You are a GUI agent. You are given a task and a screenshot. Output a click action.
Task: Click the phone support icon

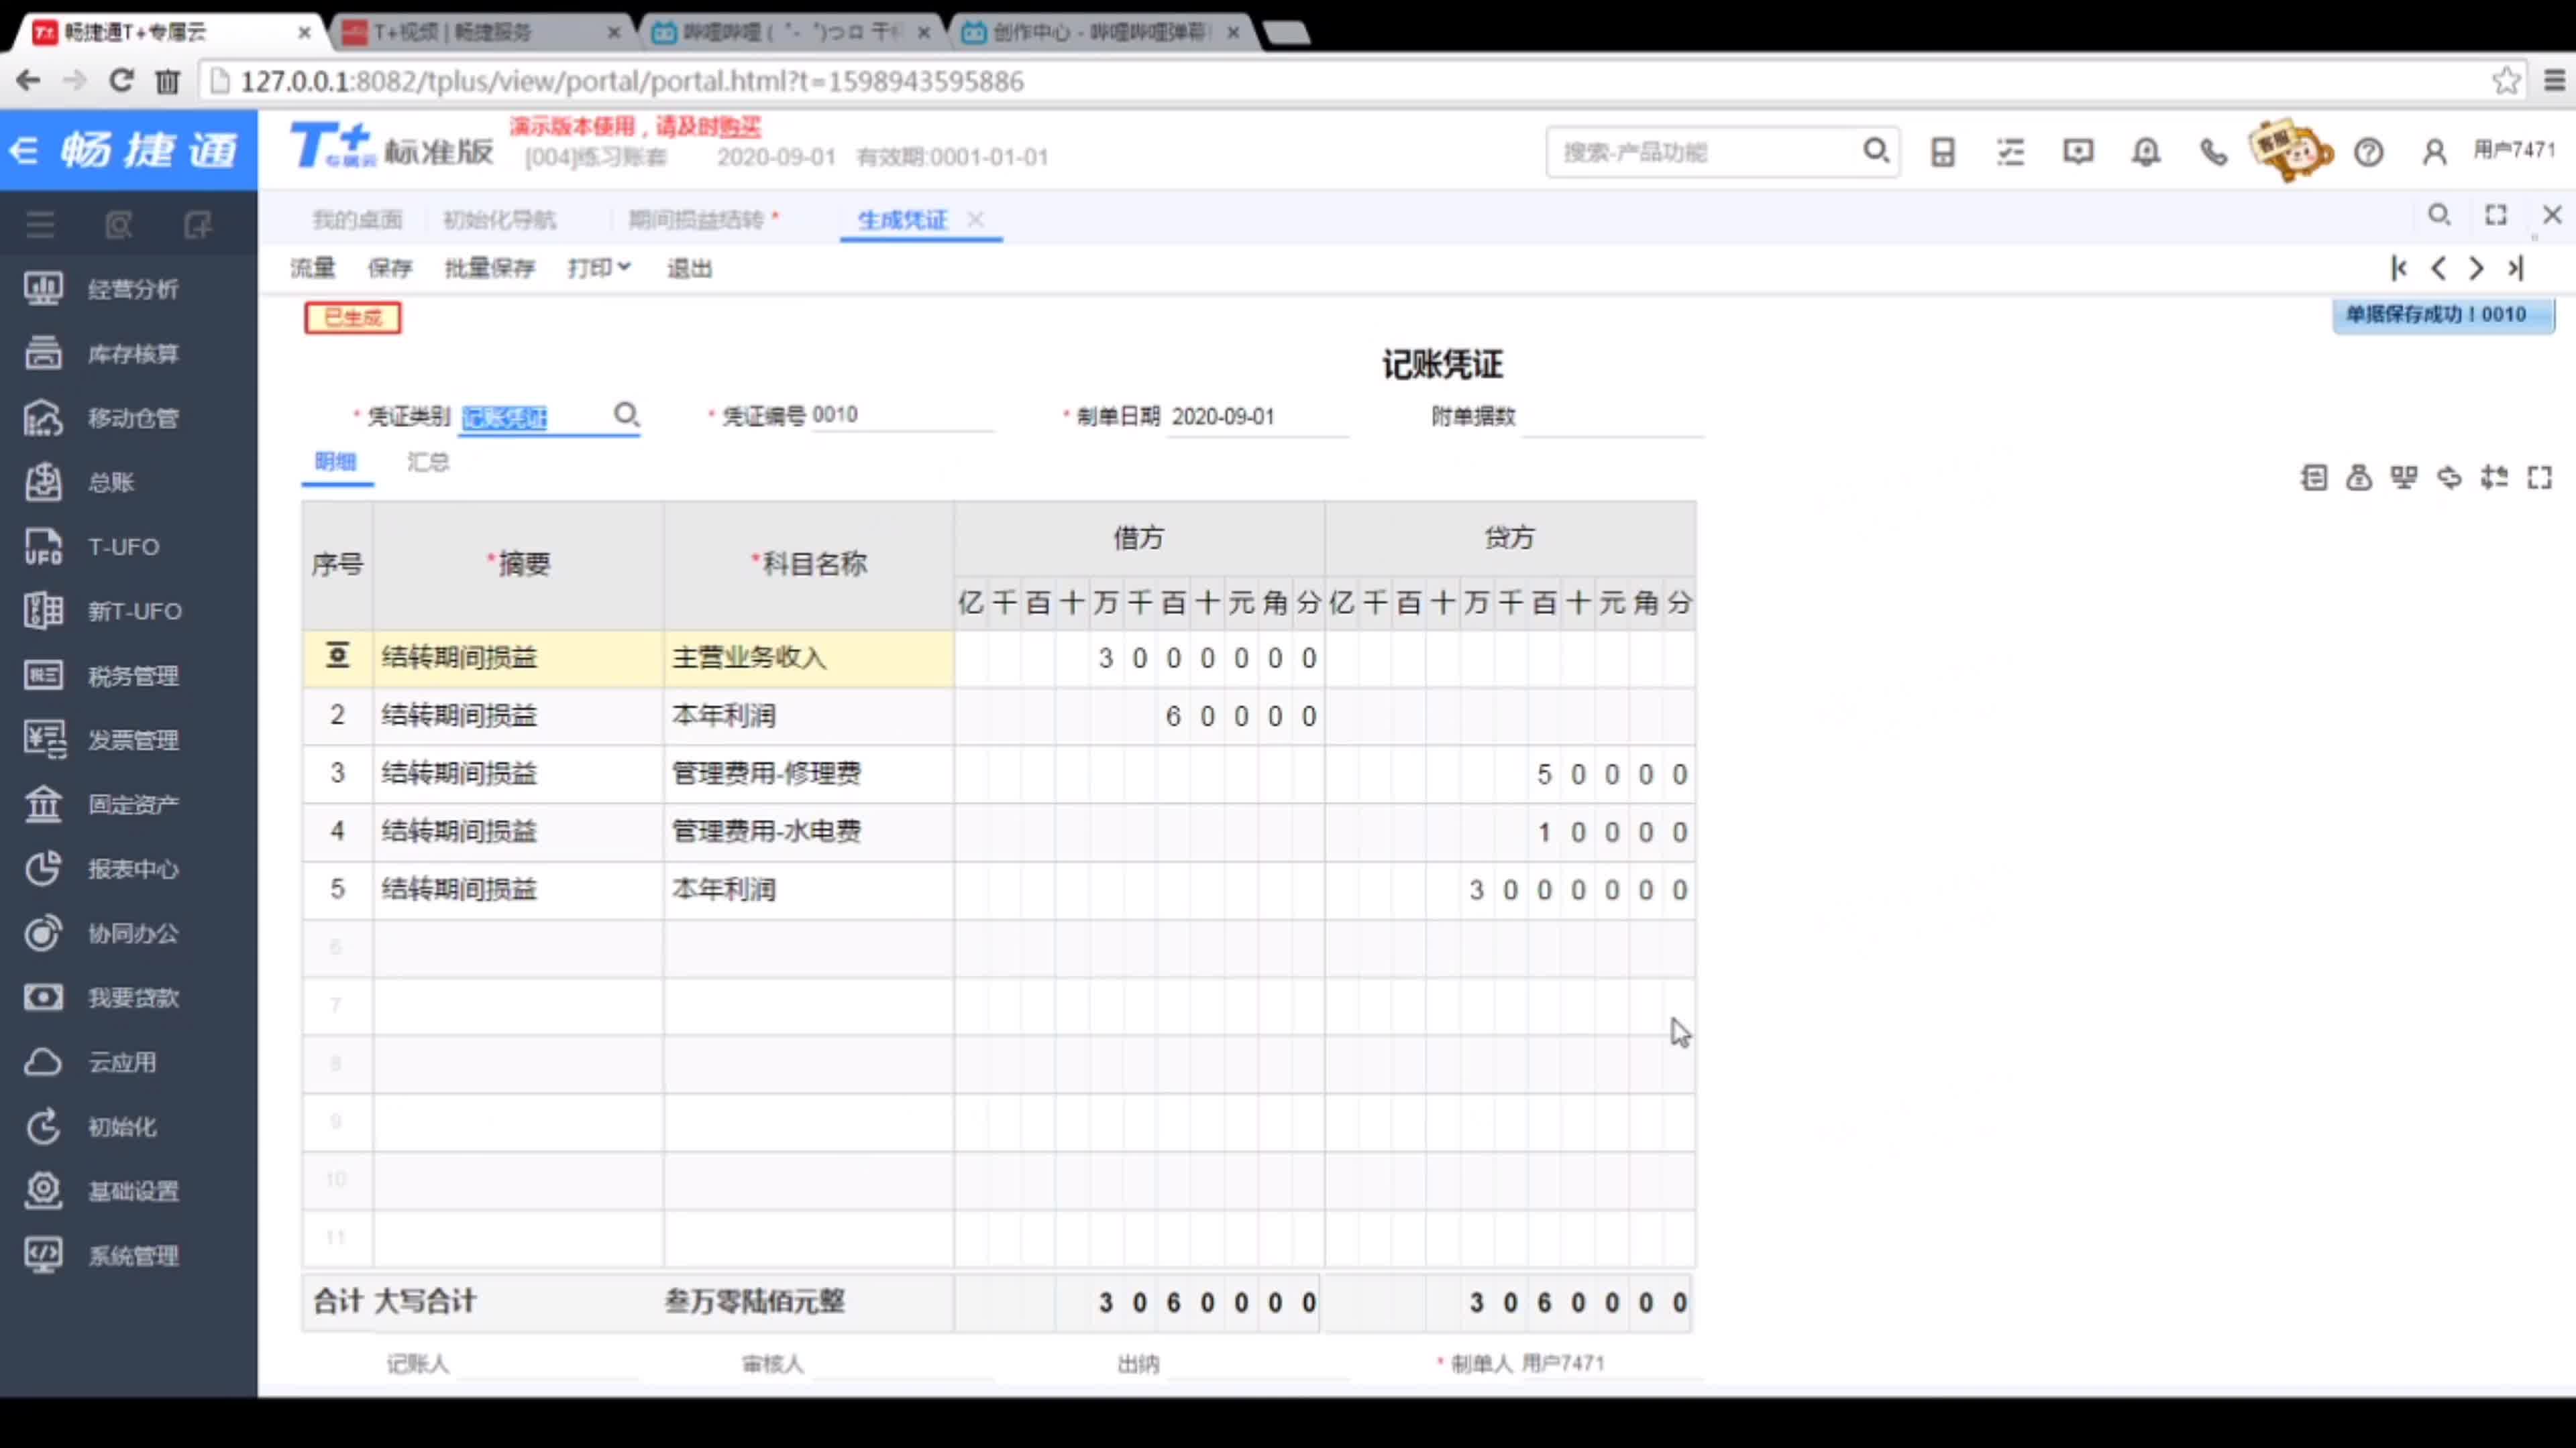pyautogui.click(x=2213, y=152)
